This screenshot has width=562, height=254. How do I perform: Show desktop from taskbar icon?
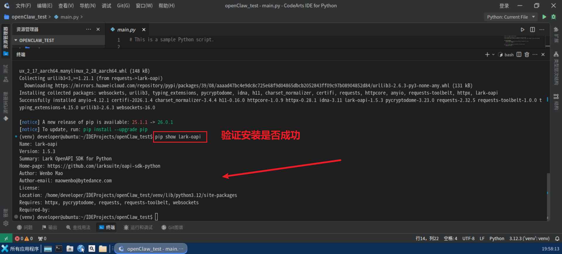click(x=48, y=249)
